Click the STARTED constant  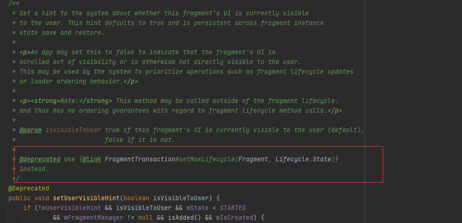point(232,208)
